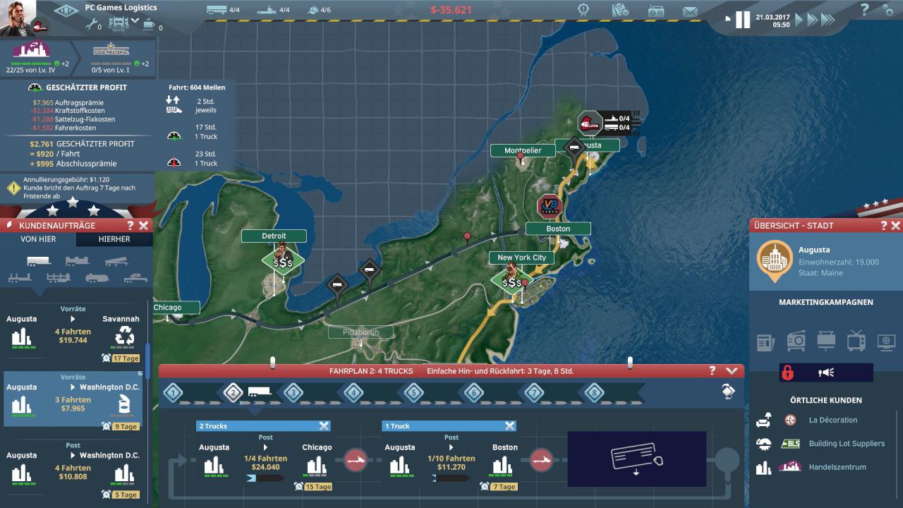The height and width of the screenshot is (508, 903).
Task: Select schedule slot 3
Action: [293, 393]
